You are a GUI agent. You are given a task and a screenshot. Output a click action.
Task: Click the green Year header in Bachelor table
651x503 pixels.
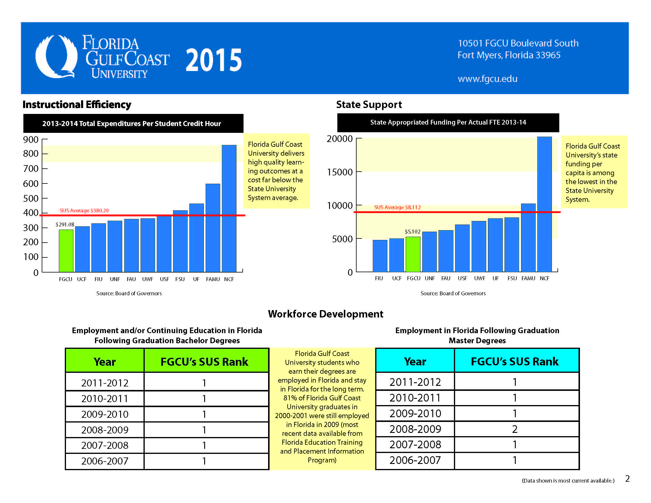[x=105, y=362]
